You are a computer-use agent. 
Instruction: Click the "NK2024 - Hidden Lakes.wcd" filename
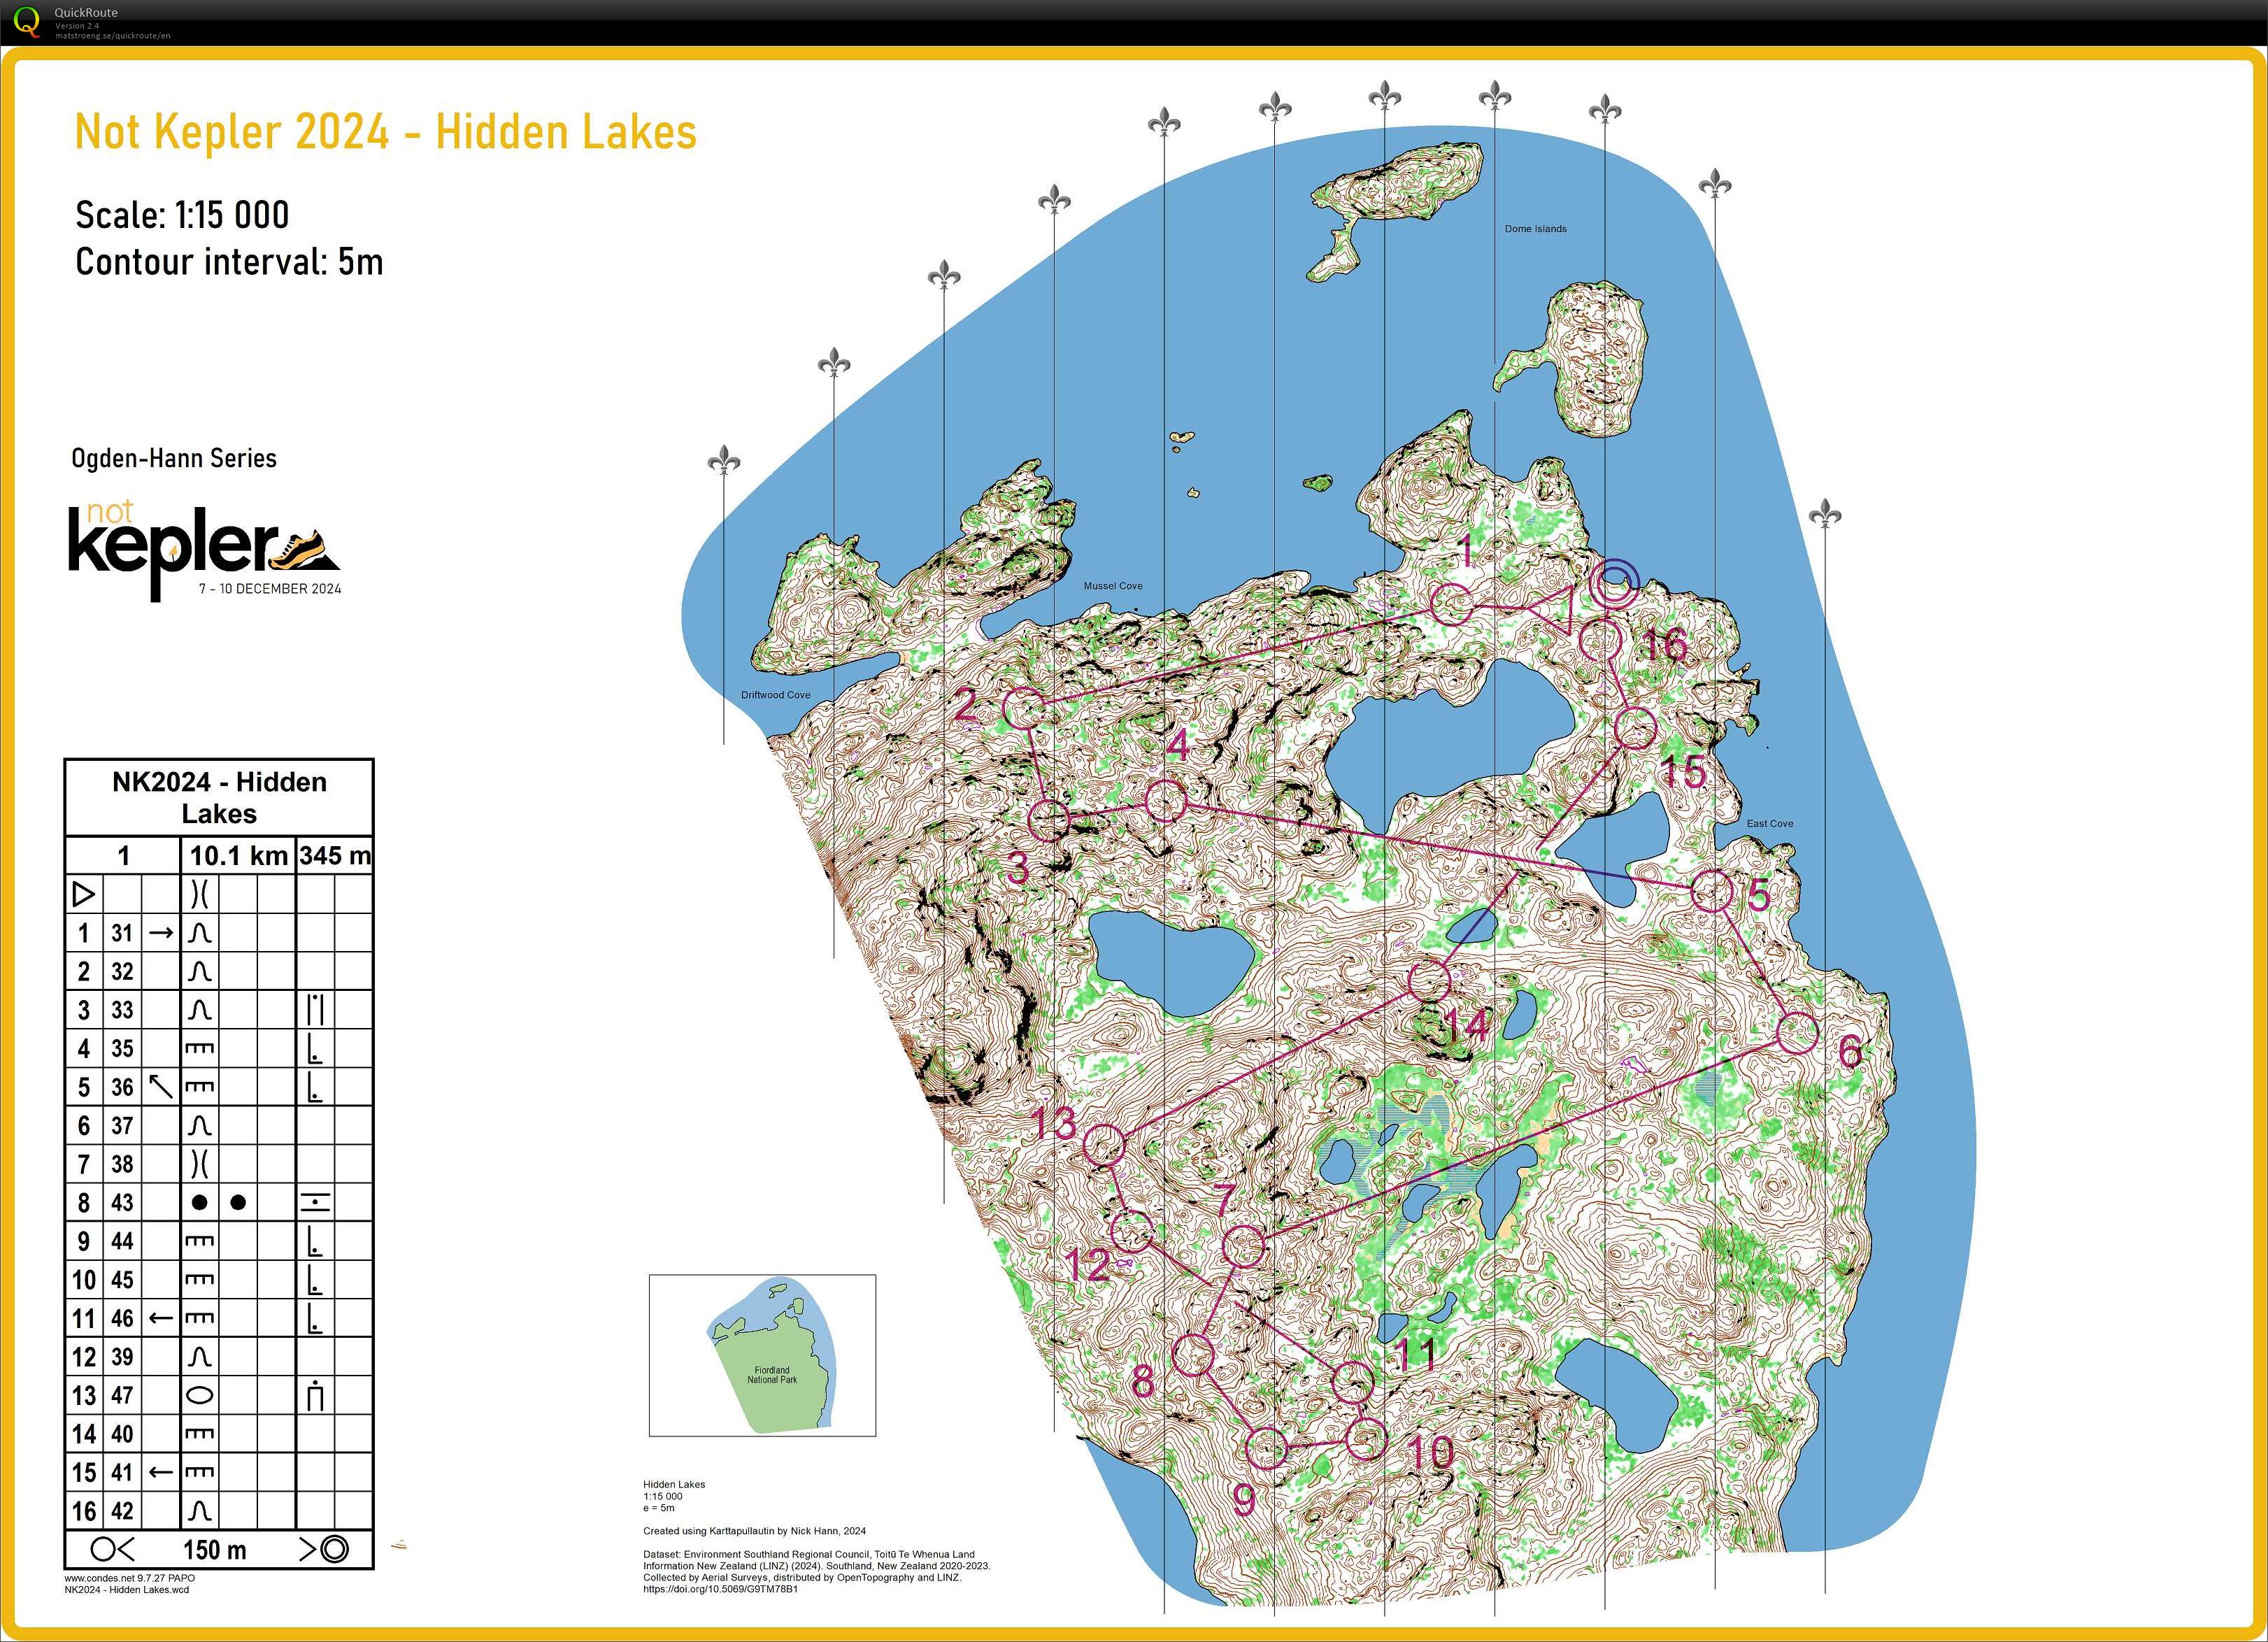click(127, 1589)
